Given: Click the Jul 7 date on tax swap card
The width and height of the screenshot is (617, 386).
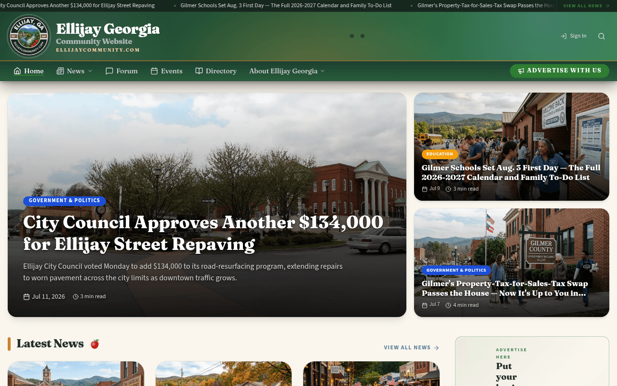Looking at the screenshot, I should (431, 304).
